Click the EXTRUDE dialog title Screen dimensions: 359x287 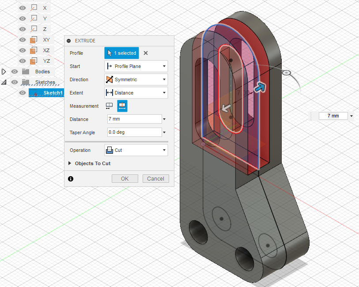coord(85,41)
